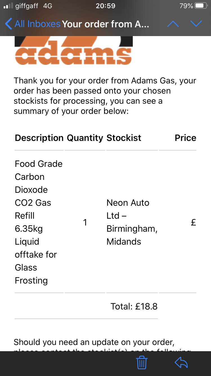The height and width of the screenshot is (376, 211).
Task: Tap the Quantity column header
Action: pyautogui.click(x=85, y=138)
